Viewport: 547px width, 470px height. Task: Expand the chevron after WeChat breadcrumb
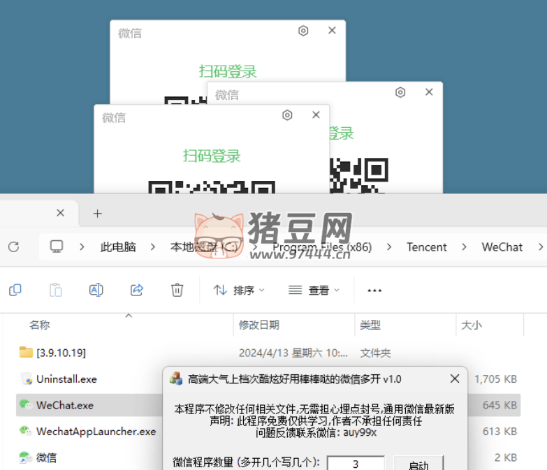click(x=540, y=247)
